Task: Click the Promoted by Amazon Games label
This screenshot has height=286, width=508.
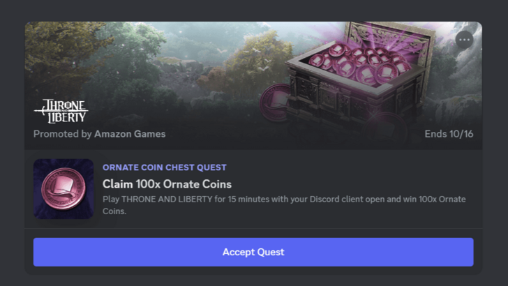Action: 99,134
